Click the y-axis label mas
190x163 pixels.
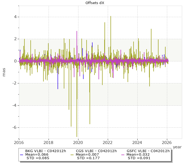pyautogui.click(x=4, y=72)
